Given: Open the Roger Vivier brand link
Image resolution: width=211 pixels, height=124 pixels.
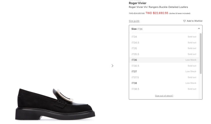Looking at the screenshot, I should pos(137,3).
